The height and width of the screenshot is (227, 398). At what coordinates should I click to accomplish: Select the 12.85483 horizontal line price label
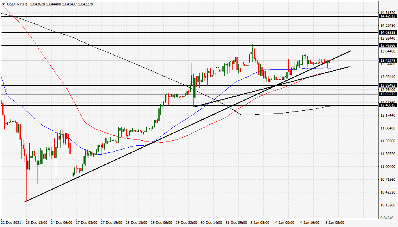[x=387, y=86]
